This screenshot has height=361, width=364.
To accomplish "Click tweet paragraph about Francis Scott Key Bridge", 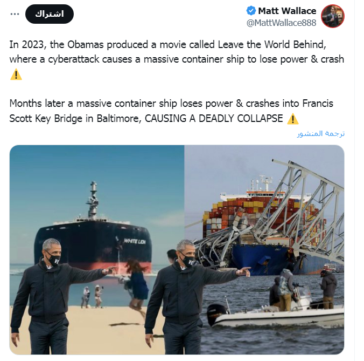I will (x=171, y=111).
